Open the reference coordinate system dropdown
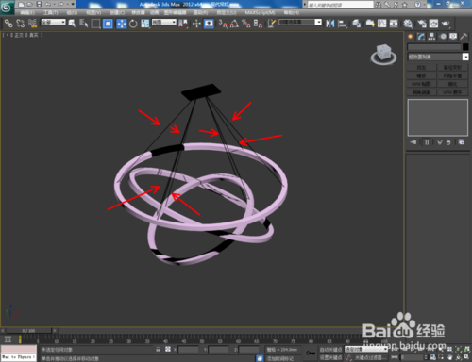Image resolution: width=472 pixels, height=362 pixels. (164, 22)
